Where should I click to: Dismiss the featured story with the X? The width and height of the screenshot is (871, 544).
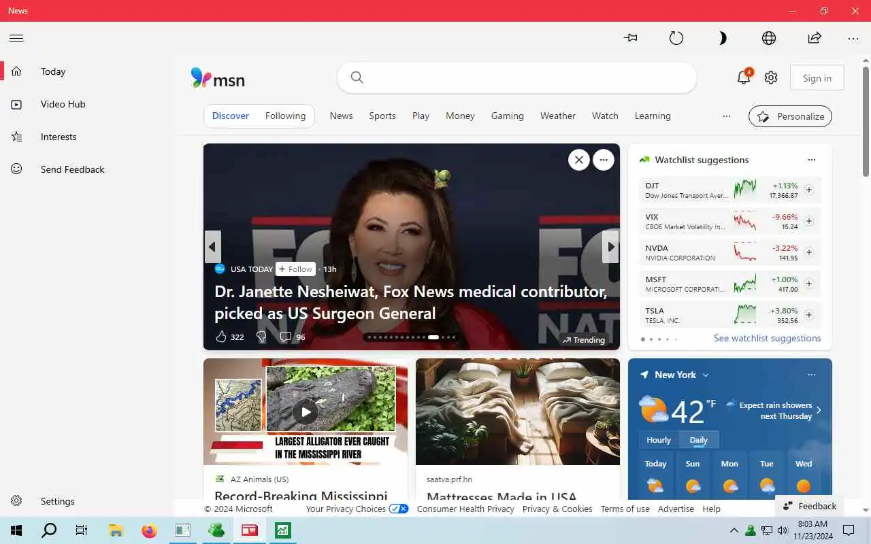(579, 160)
